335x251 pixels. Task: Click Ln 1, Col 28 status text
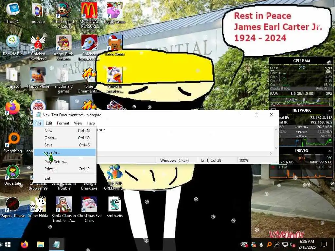(211, 160)
